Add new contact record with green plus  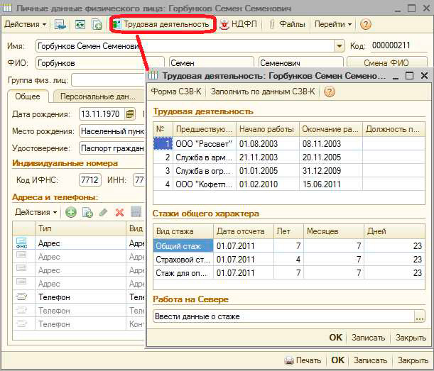[71, 212]
